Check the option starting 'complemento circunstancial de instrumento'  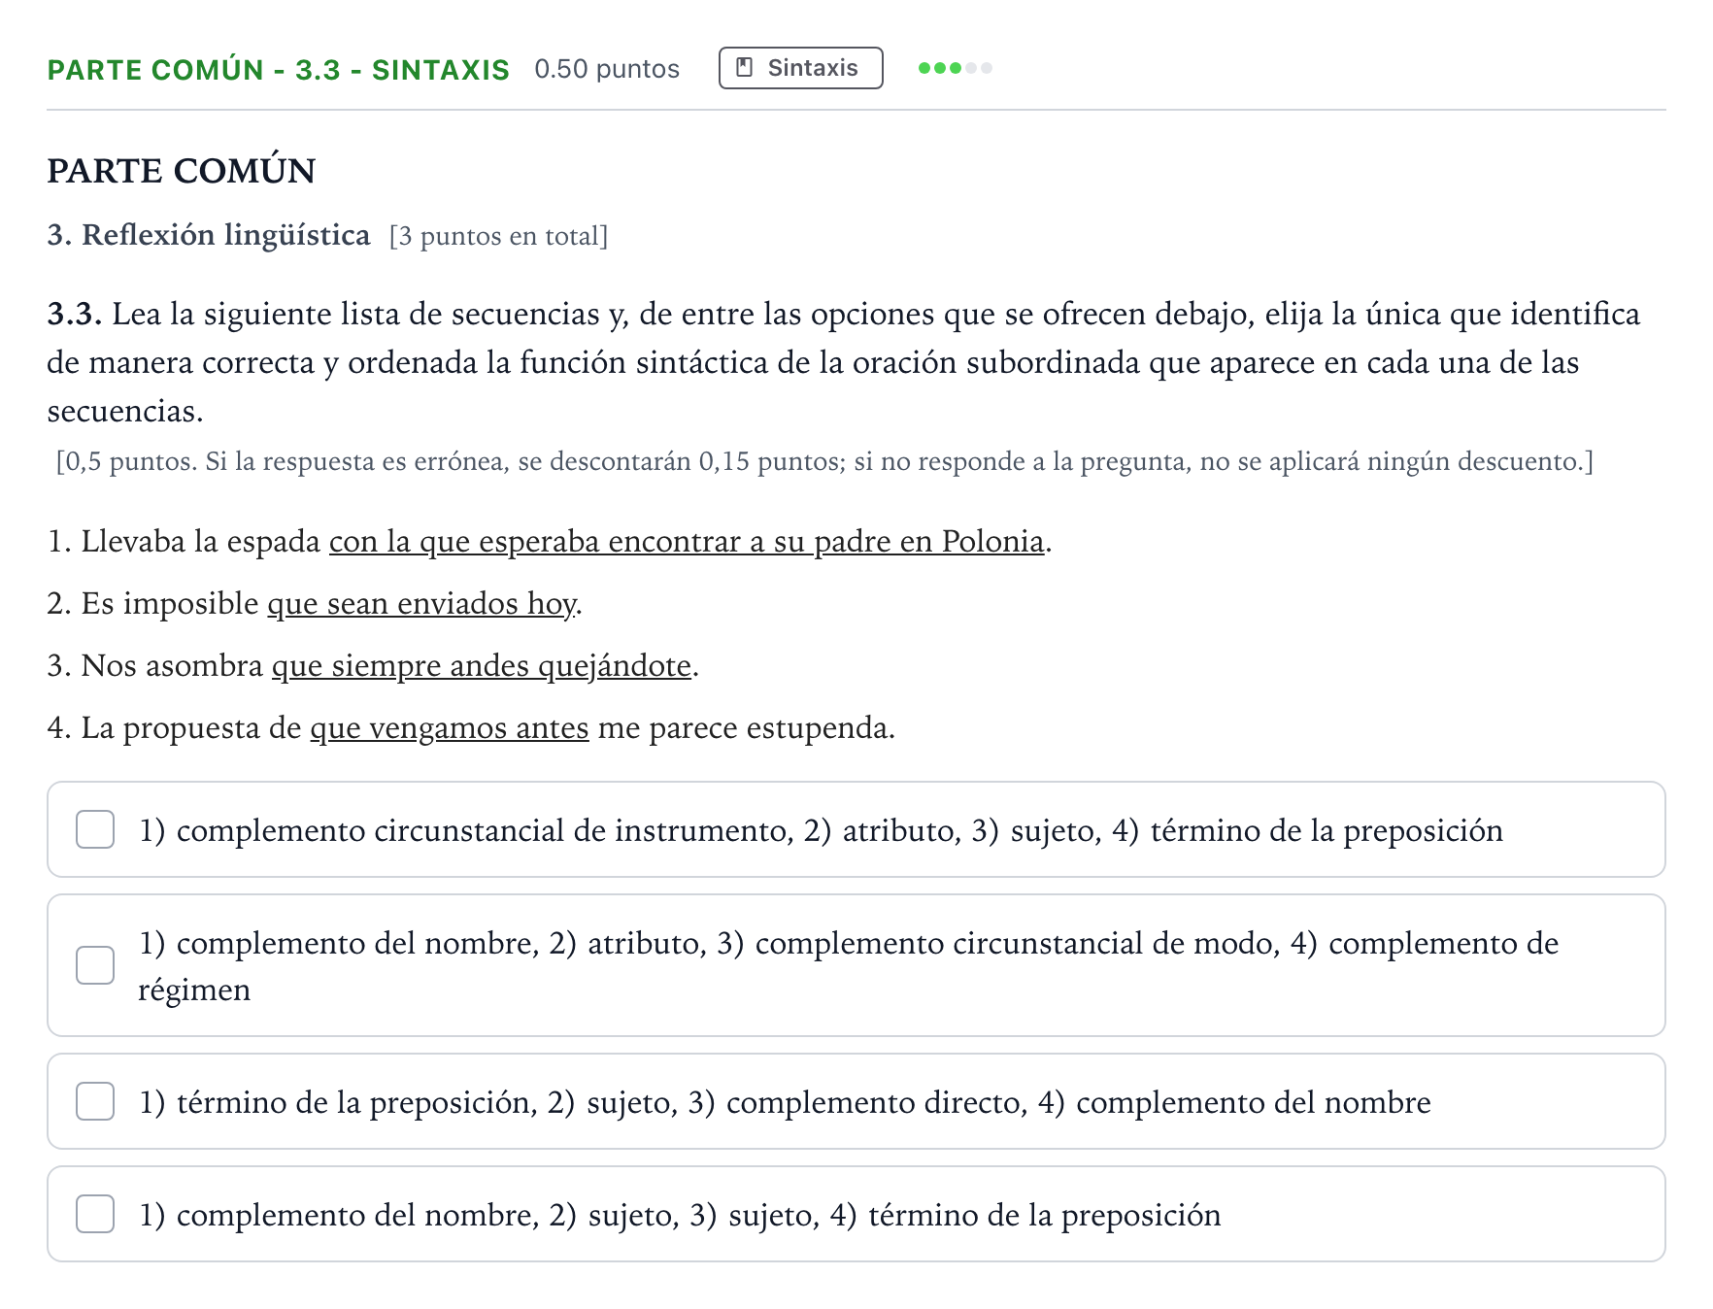click(95, 829)
